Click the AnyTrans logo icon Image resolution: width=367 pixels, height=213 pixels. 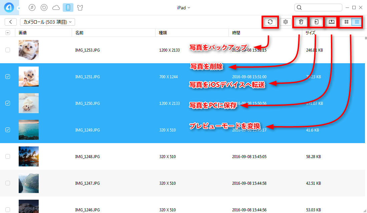click(x=9, y=7)
